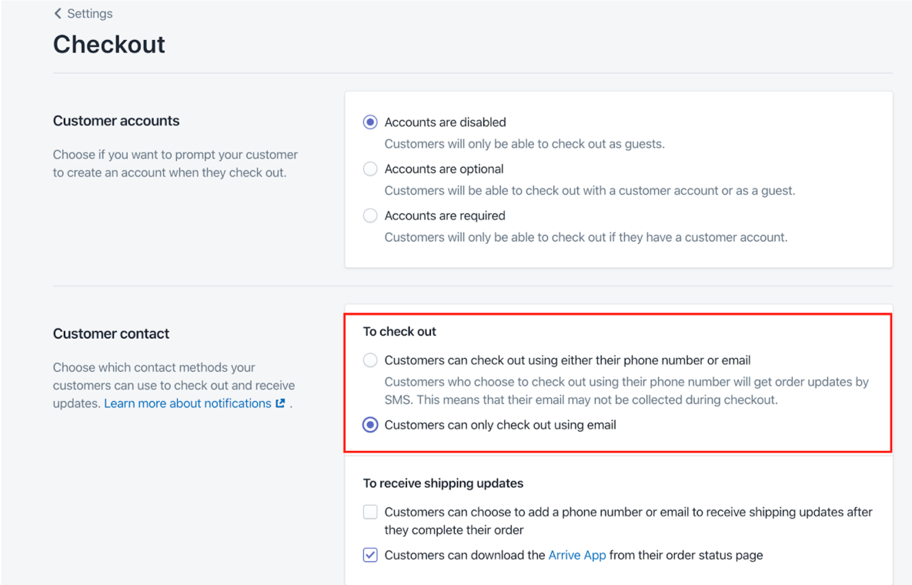Viewport: 912px width, 585px height.
Task: Click the Accounts are optional label text
Action: click(444, 169)
